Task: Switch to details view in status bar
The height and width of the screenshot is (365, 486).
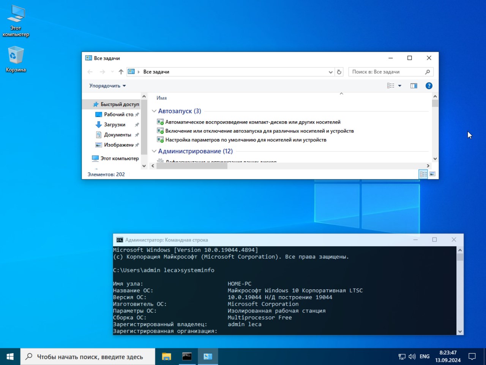Action: point(423,174)
